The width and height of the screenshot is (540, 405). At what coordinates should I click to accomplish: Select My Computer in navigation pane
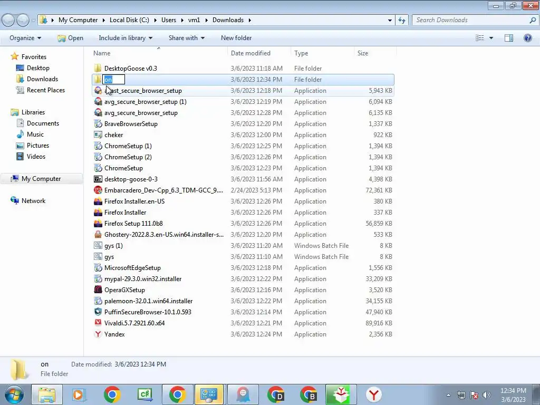coord(41,179)
